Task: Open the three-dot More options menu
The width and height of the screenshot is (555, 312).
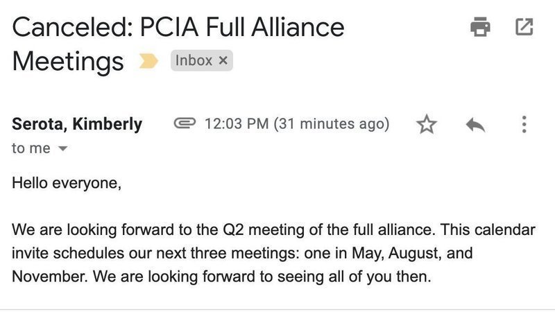Action: [x=524, y=125]
